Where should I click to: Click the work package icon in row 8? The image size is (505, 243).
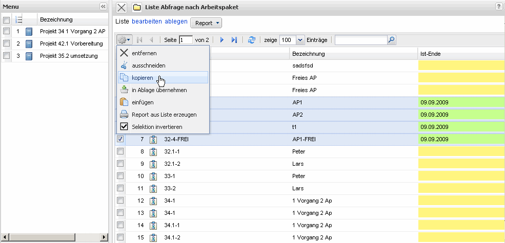click(153, 151)
